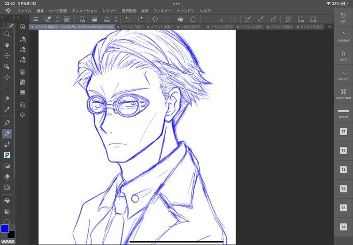
Task: Click the Undo arrow in command bar
Action: pyautogui.click(x=128, y=19)
